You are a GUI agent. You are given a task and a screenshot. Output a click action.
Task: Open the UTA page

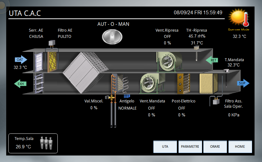pos(165,146)
